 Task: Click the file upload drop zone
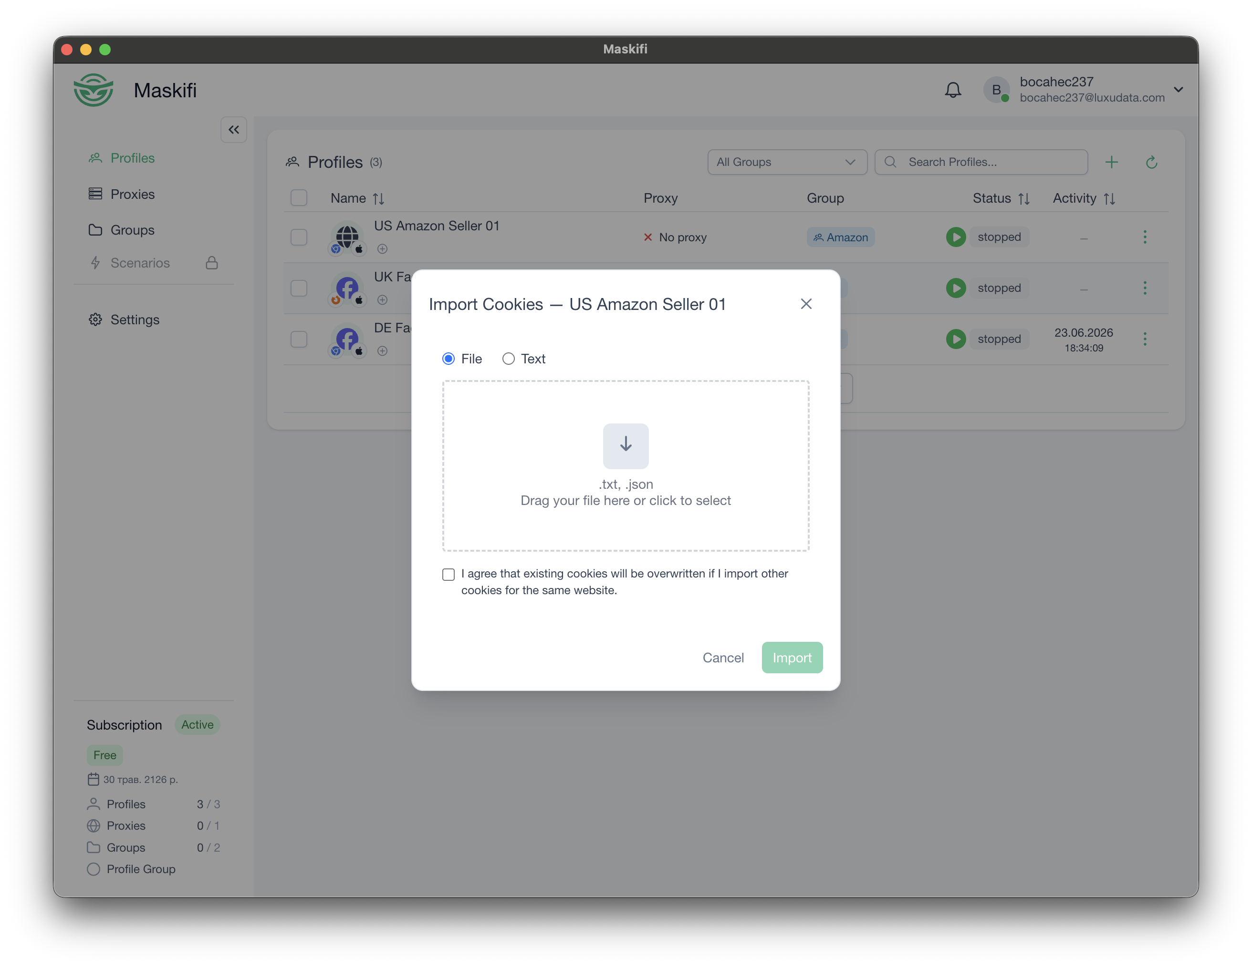pyautogui.click(x=626, y=466)
